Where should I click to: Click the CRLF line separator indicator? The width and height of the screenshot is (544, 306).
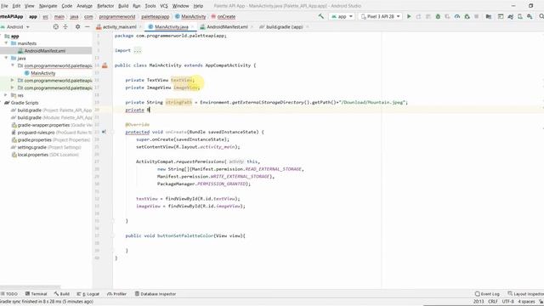tap(493, 302)
